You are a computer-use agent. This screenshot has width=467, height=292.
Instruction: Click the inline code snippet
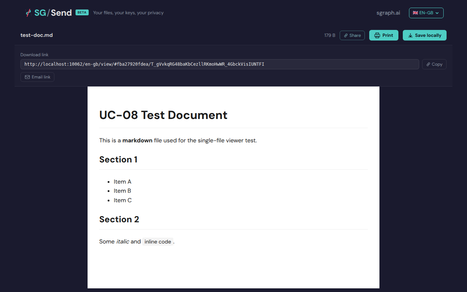pos(158,242)
